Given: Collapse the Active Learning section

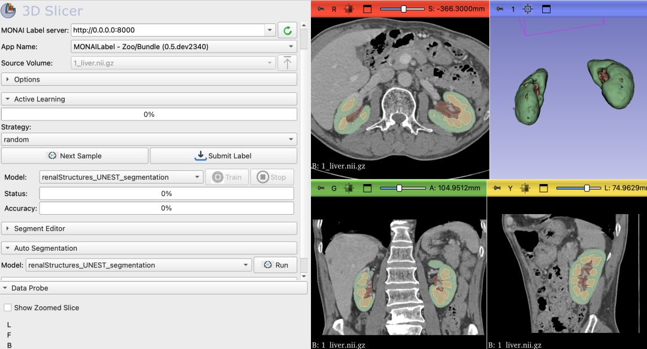Looking at the screenshot, I should point(149,99).
